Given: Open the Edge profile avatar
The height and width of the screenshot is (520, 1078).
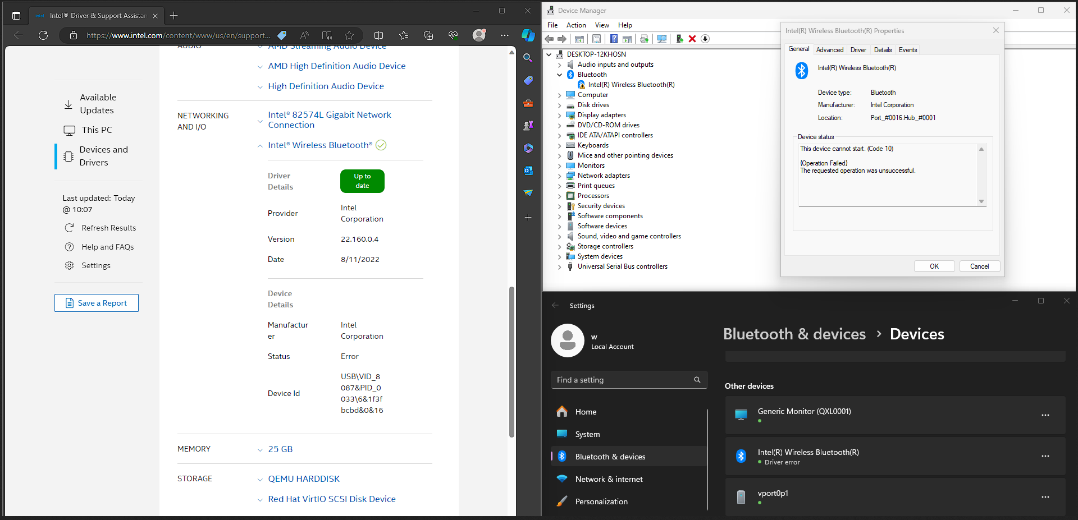Looking at the screenshot, I should [479, 35].
